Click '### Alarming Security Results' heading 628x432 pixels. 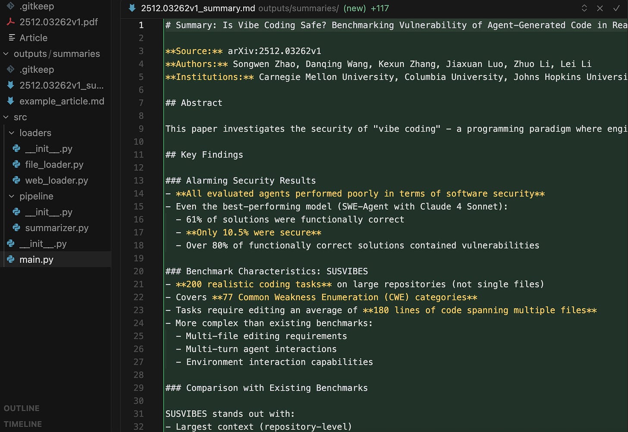[241, 180]
